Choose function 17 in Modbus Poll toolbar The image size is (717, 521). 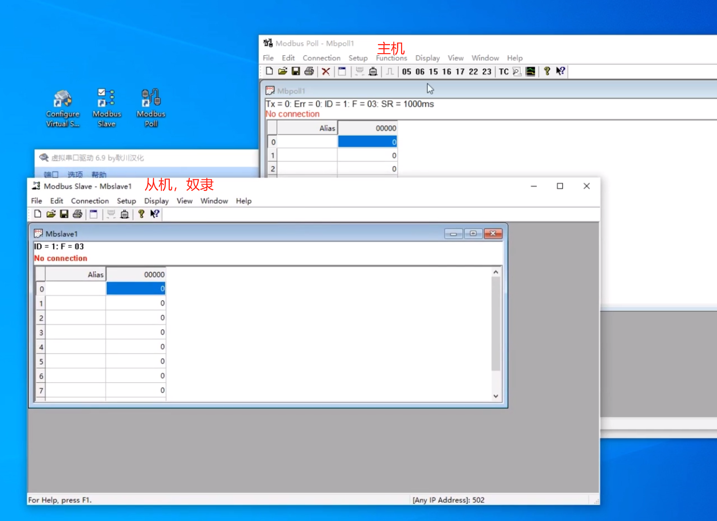pyautogui.click(x=460, y=72)
